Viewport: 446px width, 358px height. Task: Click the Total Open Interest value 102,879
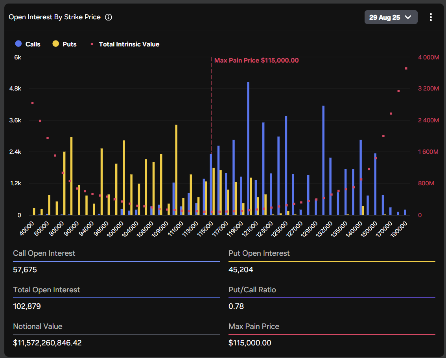coord(27,306)
